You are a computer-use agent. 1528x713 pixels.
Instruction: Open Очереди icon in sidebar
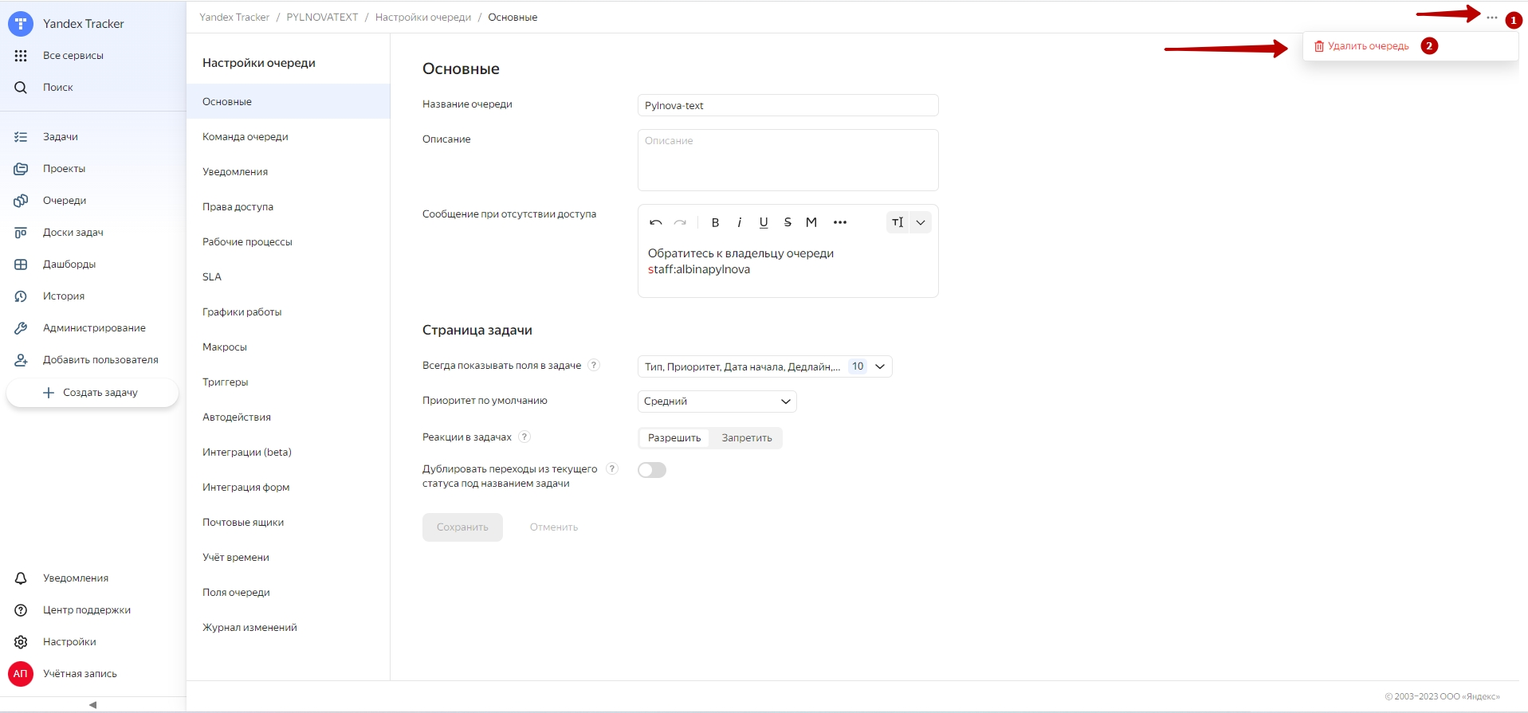tap(21, 201)
